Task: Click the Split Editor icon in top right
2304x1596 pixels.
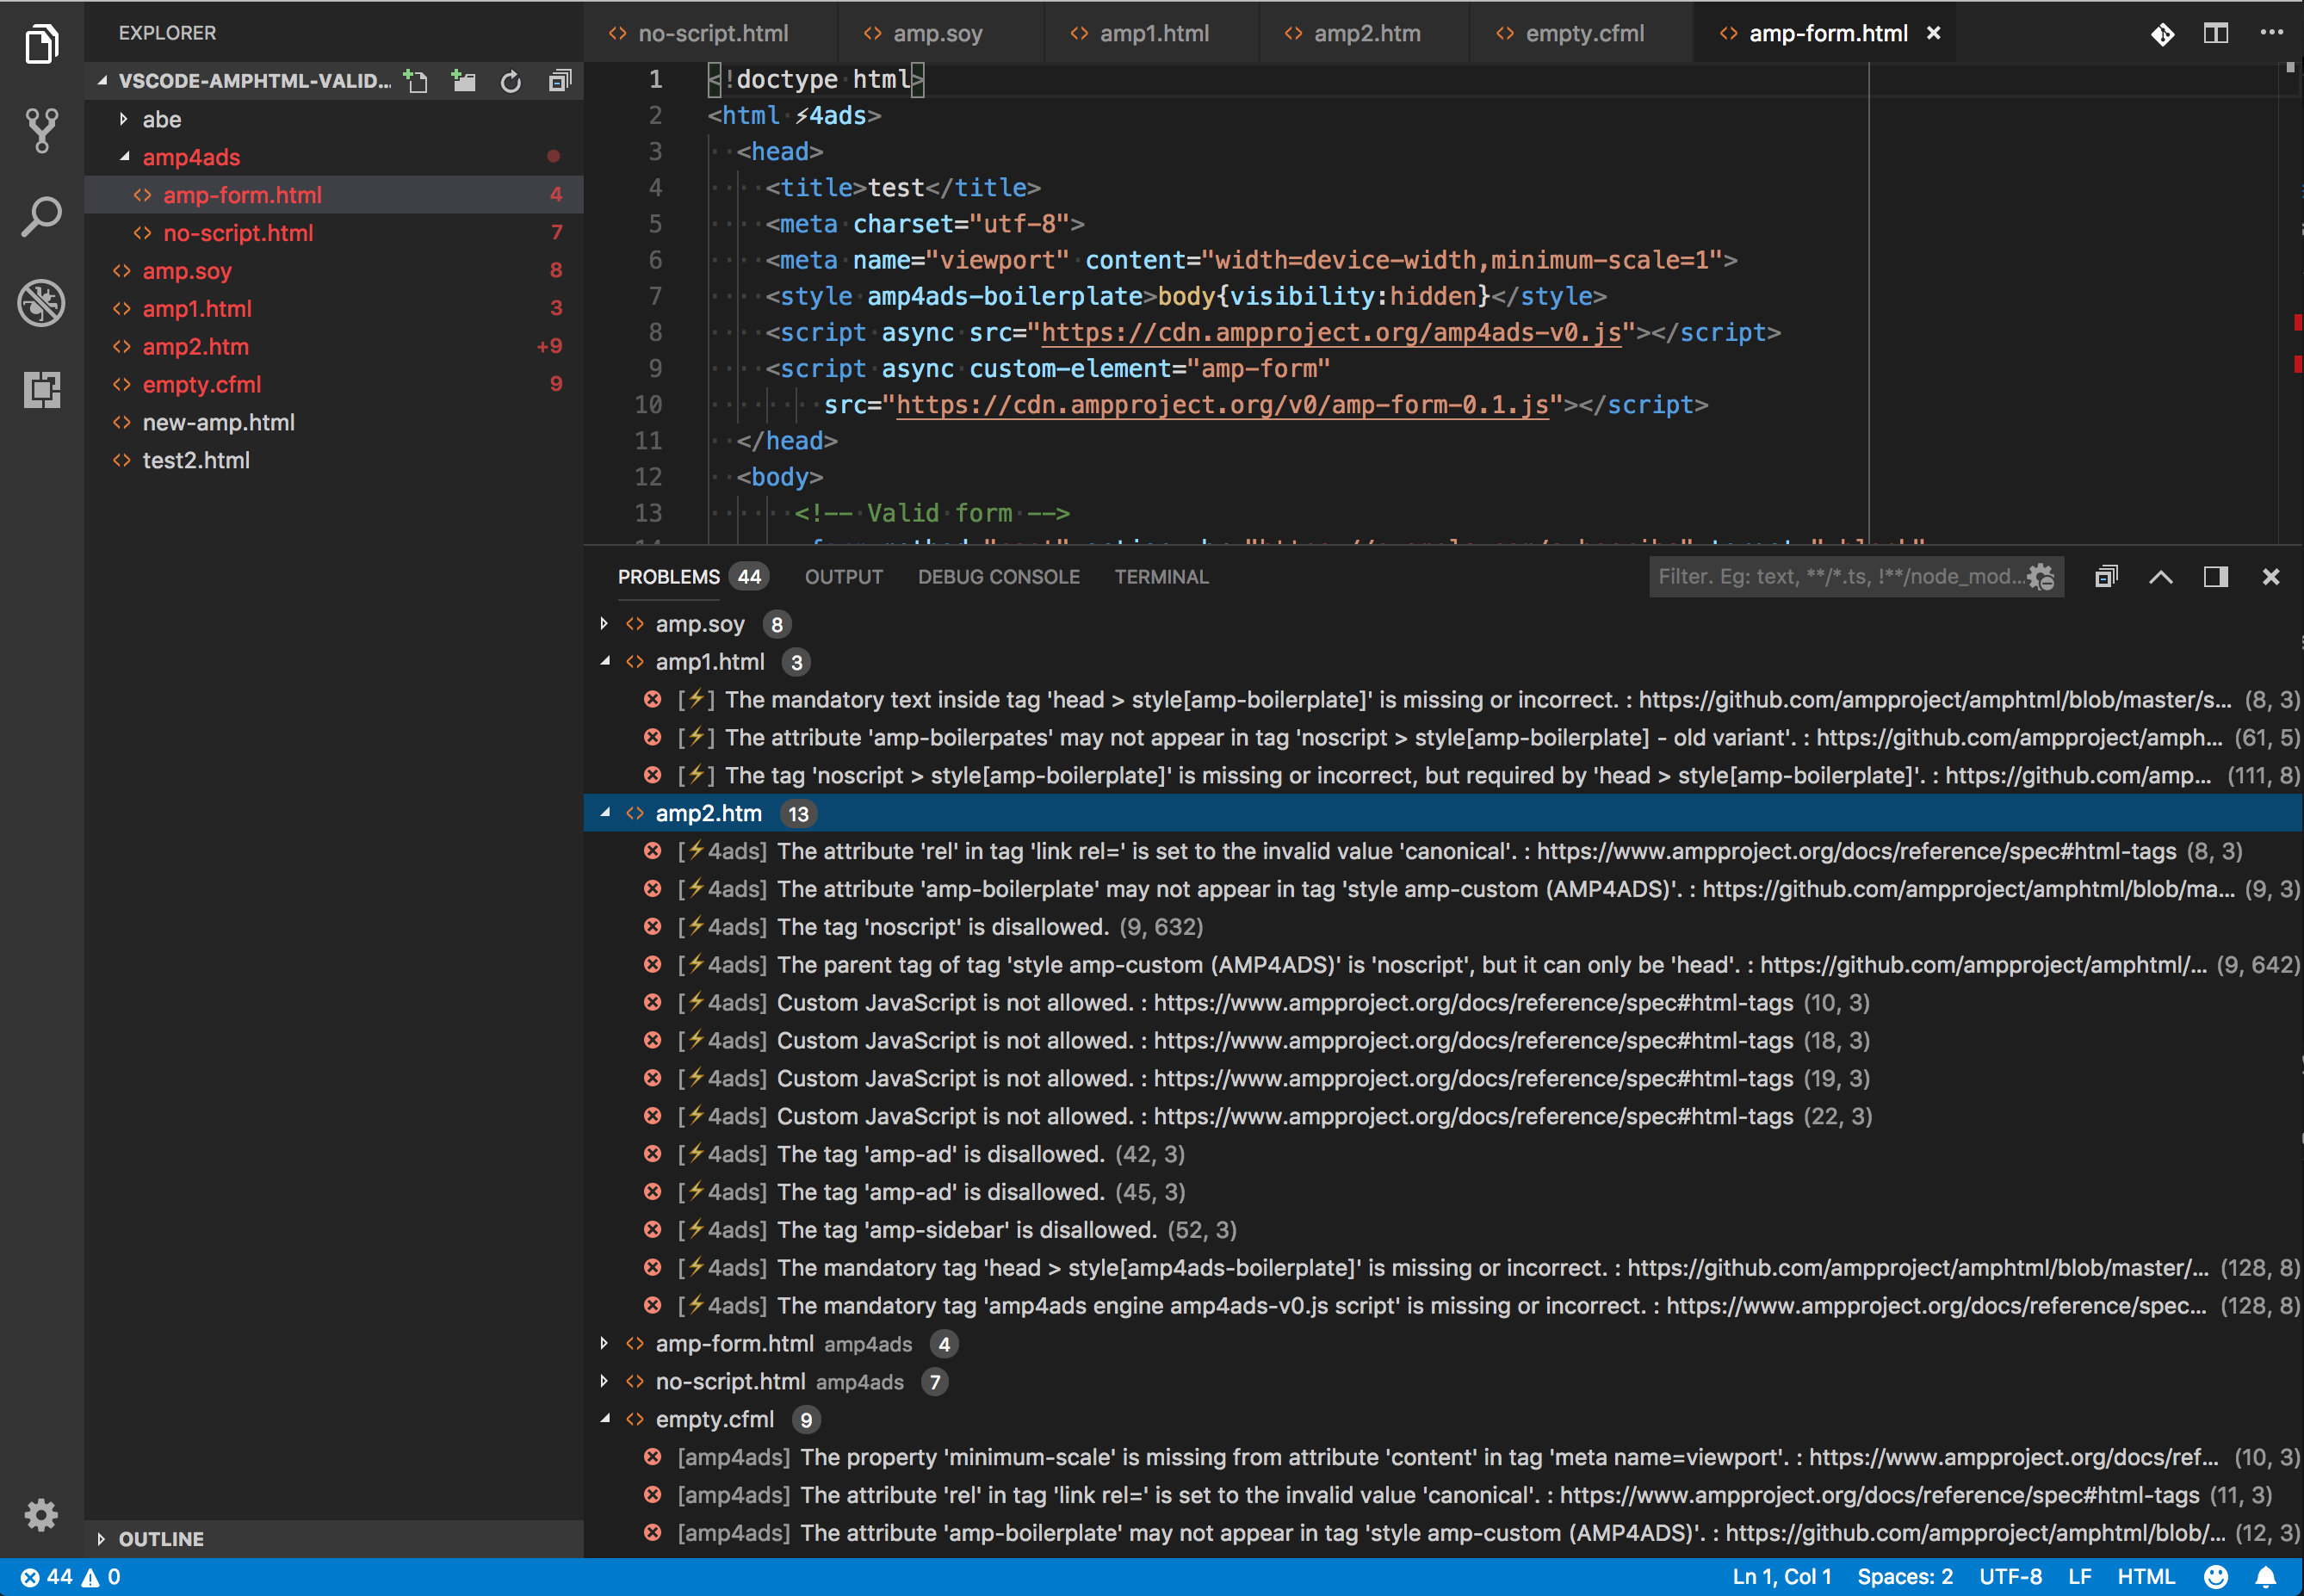Action: (2216, 34)
